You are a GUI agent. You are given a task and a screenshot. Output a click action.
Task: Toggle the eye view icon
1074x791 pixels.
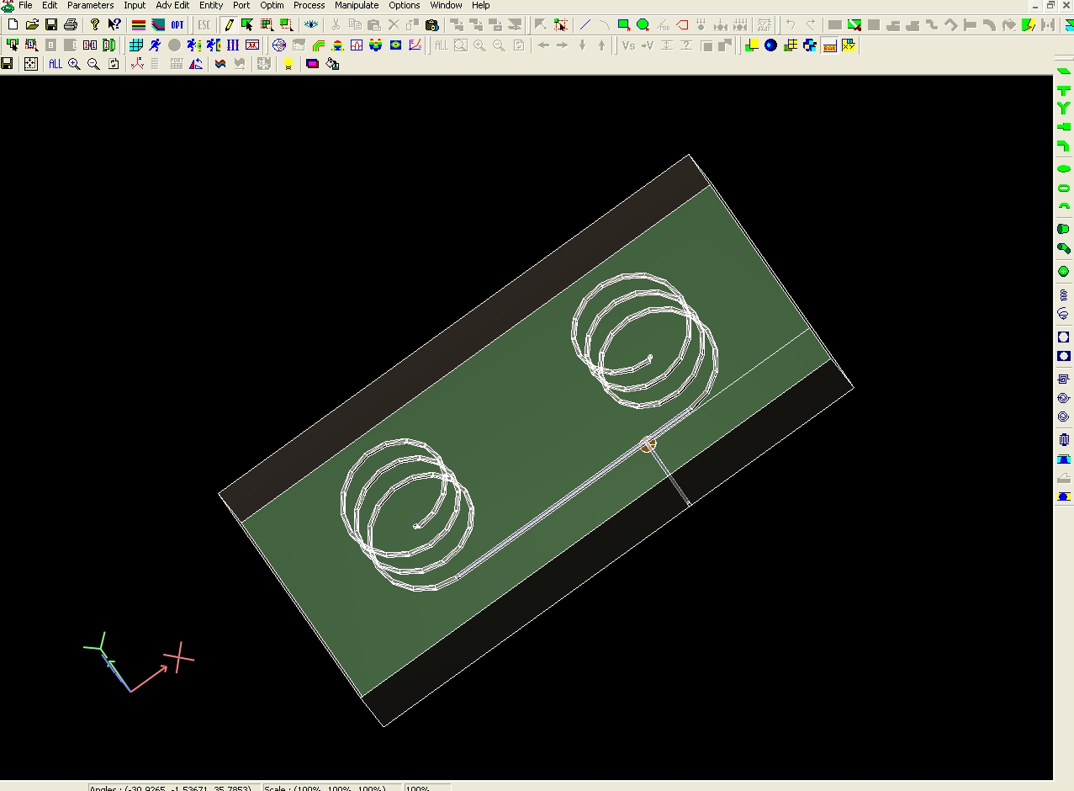pyautogui.click(x=311, y=25)
